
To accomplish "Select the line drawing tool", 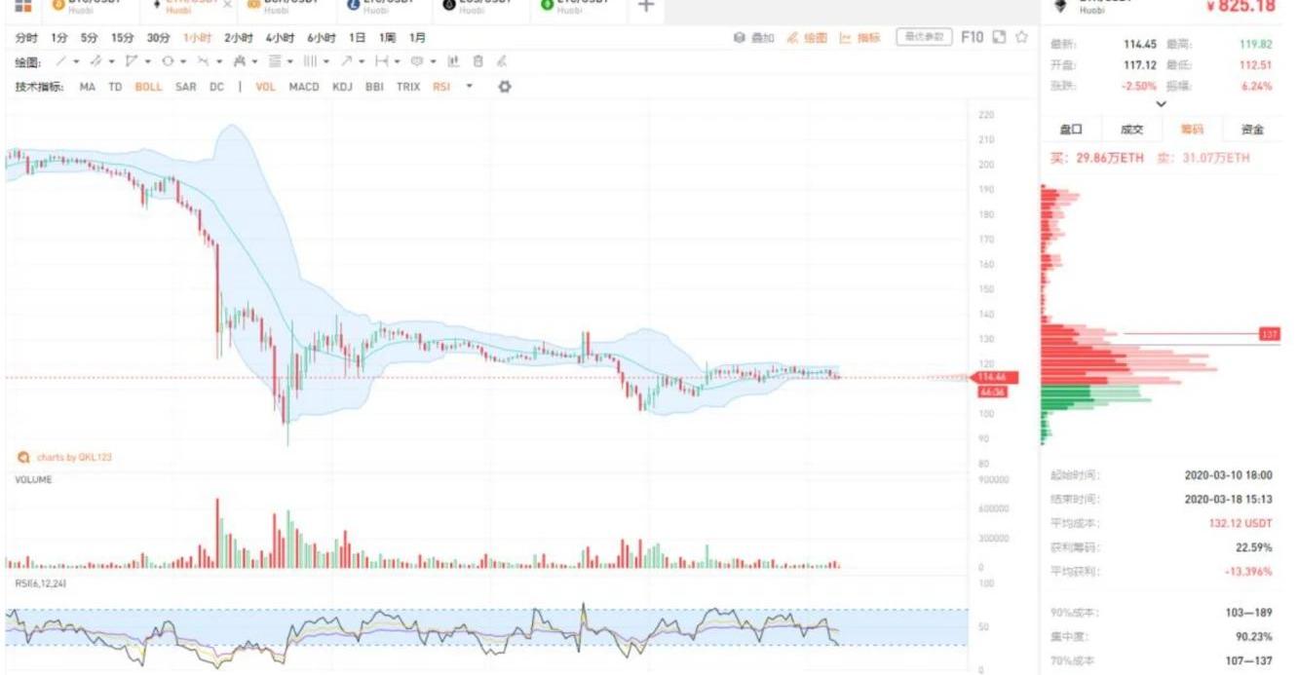I will (x=61, y=61).
